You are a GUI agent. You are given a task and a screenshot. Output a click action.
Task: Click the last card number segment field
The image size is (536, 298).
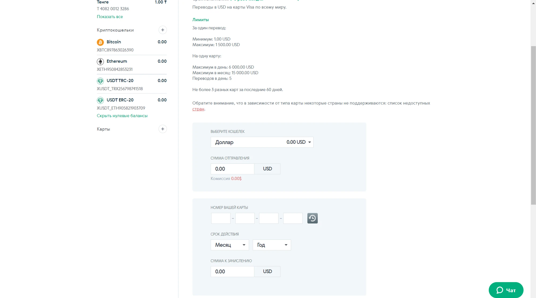click(293, 218)
